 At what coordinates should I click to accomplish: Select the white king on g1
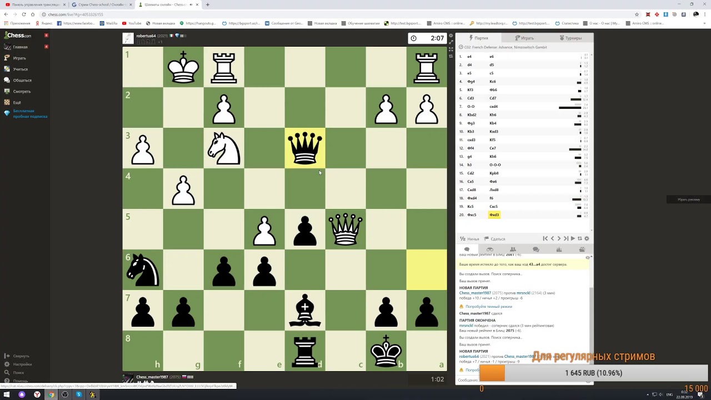click(x=183, y=67)
